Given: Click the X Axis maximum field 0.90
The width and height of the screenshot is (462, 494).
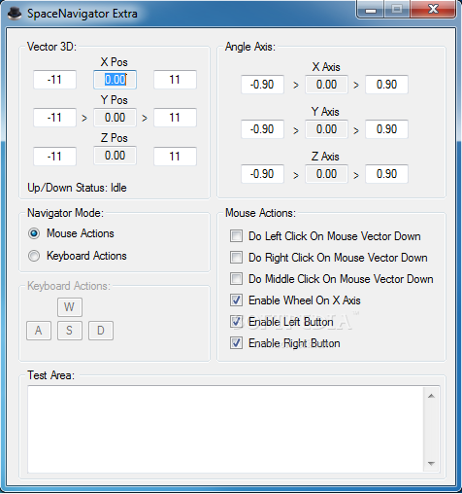Looking at the screenshot, I should coord(386,85).
